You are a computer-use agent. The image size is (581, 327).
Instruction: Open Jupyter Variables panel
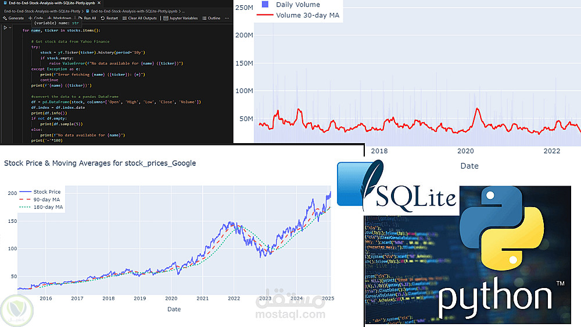point(181,18)
